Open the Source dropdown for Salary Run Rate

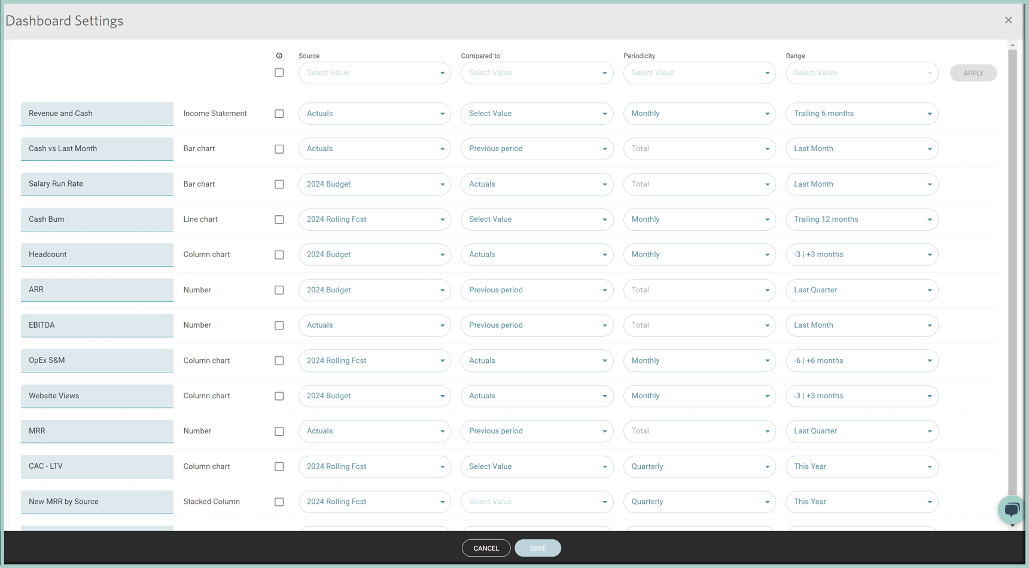coord(375,184)
